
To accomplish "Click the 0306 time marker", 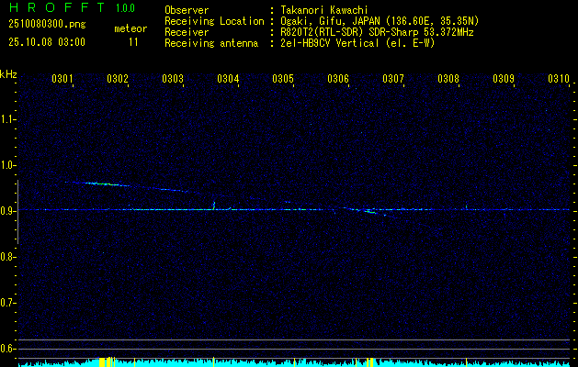I will tap(338, 79).
